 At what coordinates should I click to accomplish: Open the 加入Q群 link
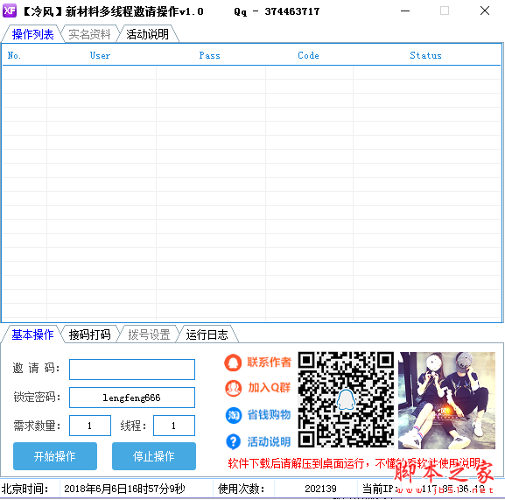click(x=270, y=388)
